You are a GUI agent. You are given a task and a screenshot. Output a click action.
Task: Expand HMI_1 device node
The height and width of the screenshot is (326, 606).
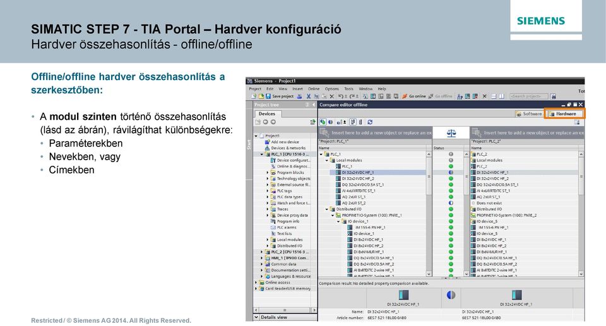click(261, 258)
